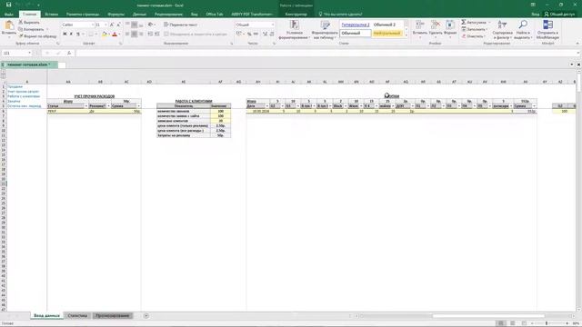Align cell text right
This screenshot has height=327, width=582.
tap(141, 35)
